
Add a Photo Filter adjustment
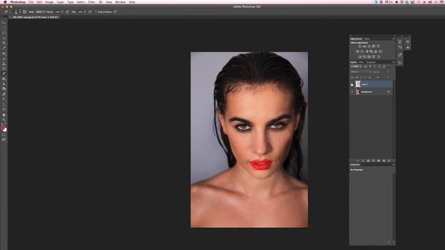coord(371,51)
